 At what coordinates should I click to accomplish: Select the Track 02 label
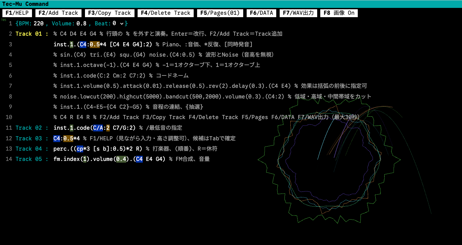point(29,128)
